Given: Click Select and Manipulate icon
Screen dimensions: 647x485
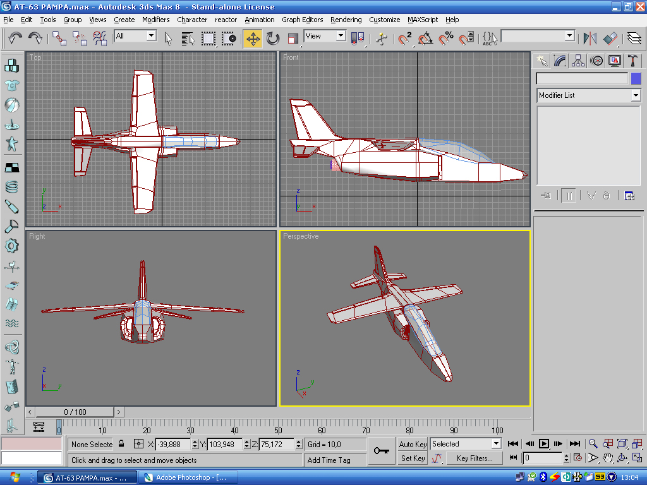Looking at the screenshot, I should [x=381, y=39].
